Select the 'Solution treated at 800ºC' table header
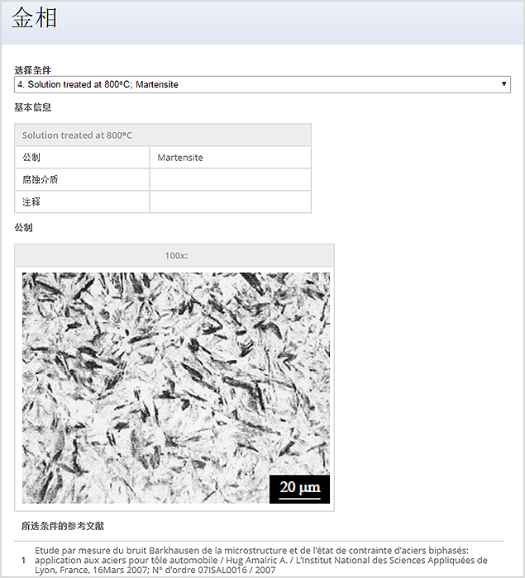 (x=163, y=135)
